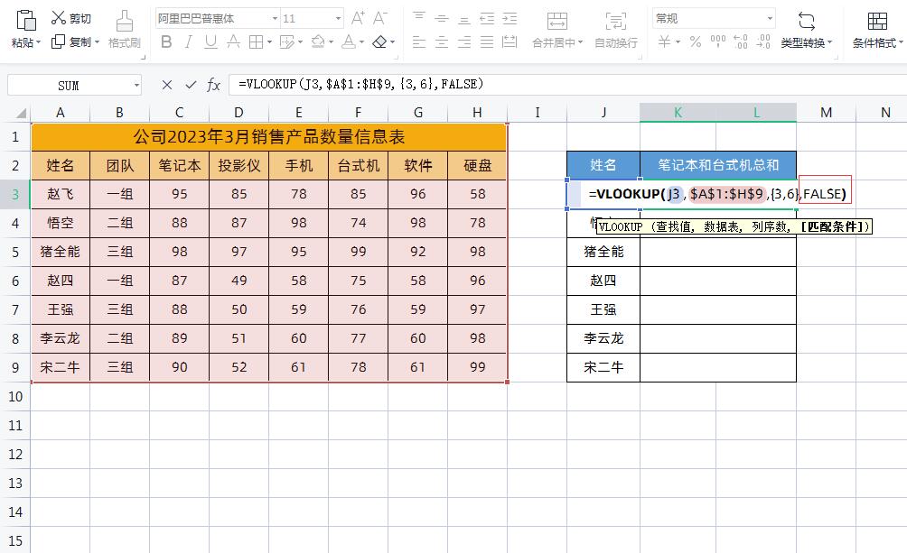Click the 投影仪 header cell

(238, 166)
